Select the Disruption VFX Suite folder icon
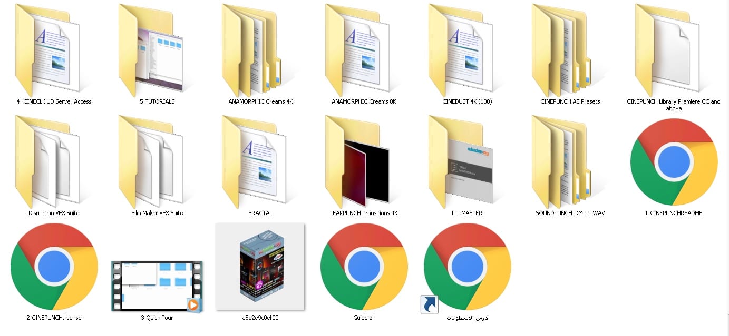The image size is (729, 336). (47, 161)
